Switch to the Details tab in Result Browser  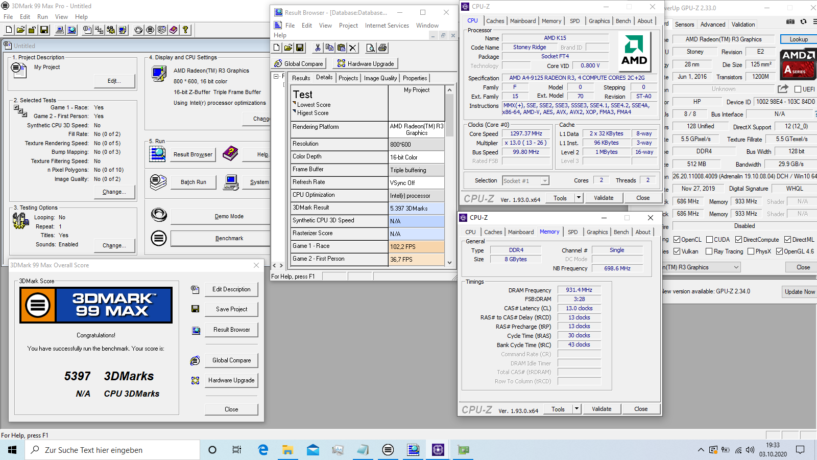324,77
